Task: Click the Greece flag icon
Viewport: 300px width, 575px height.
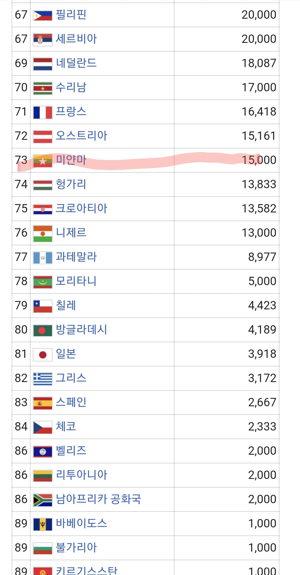Action: [42, 379]
